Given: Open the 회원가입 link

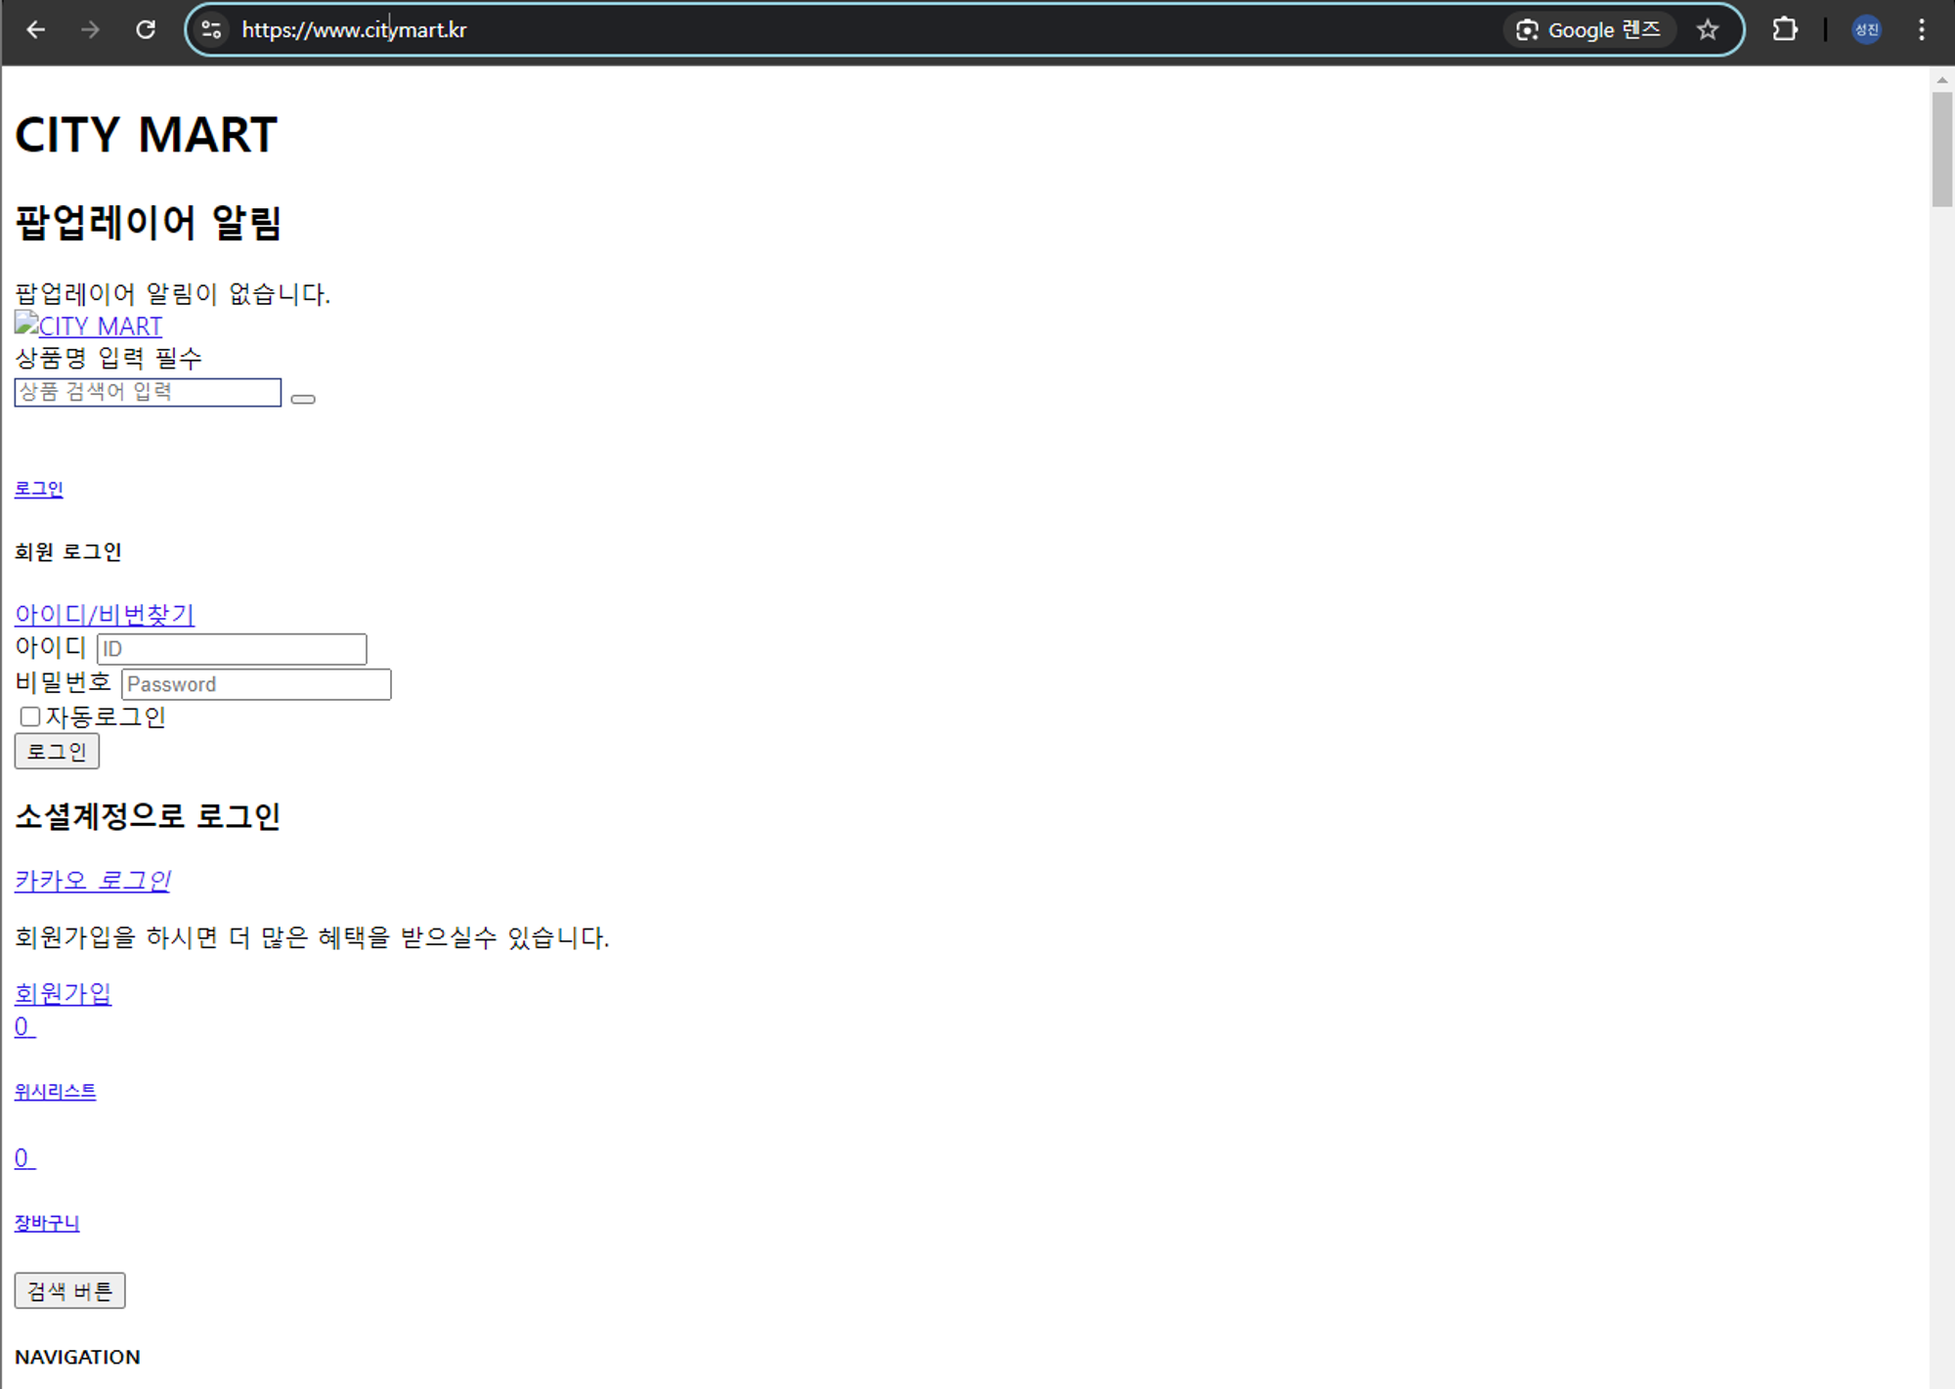Looking at the screenshot, I should [x=63, y=994].
